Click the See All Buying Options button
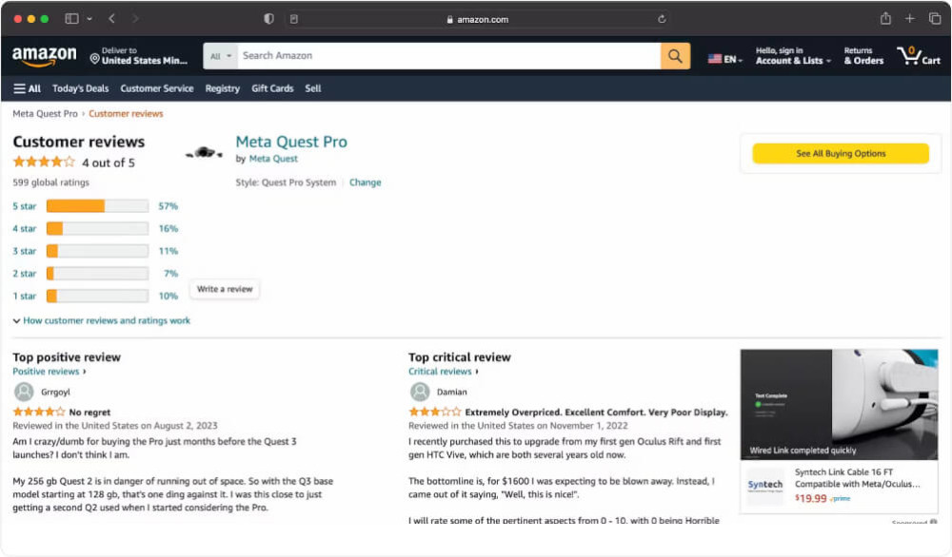This screenshot has width=952, height=557. coord(842,153)
